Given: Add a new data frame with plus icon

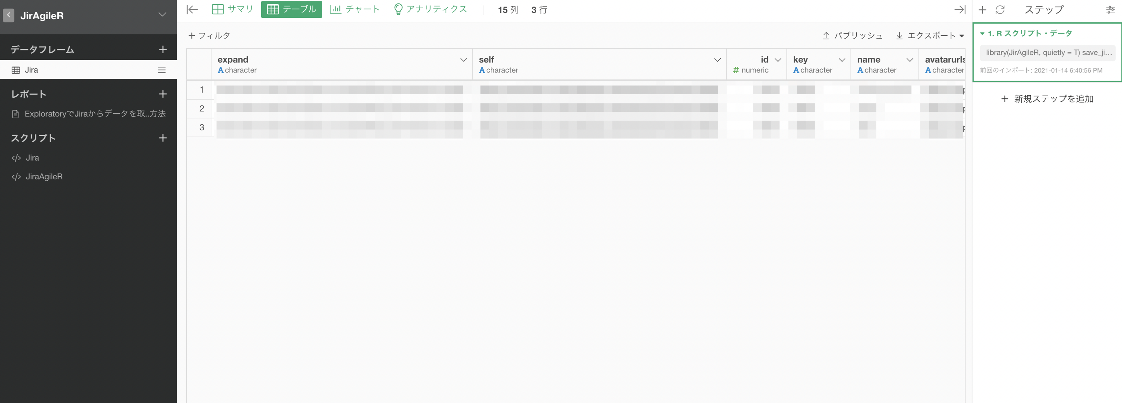Looking at the screenshot, I should pyautogui.click(x=162, y=50).
